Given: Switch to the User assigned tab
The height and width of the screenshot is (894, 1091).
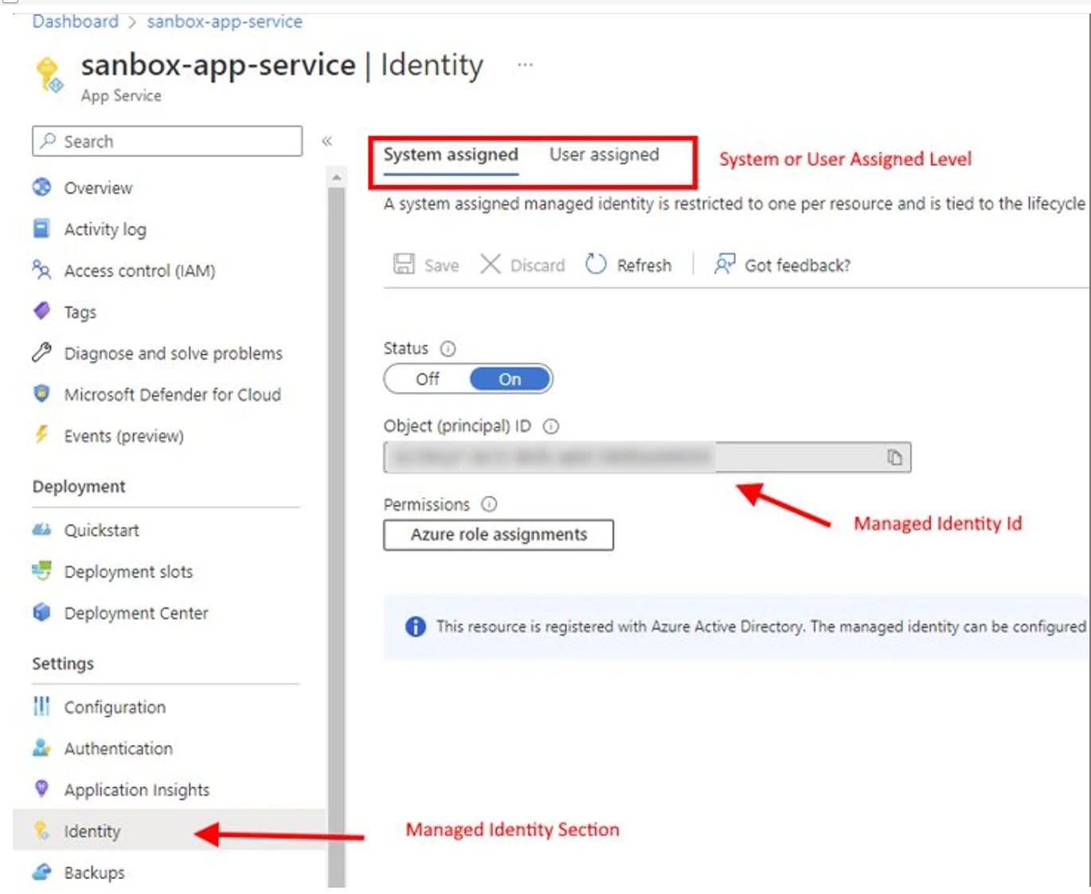Looking at the screenshot, I should coord(604,155).
